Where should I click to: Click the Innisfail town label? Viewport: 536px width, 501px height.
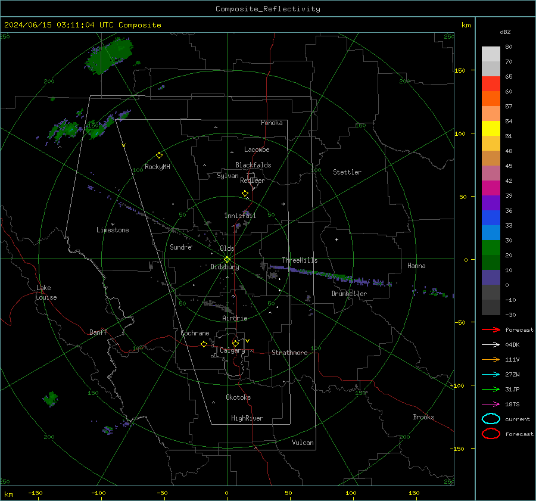pyautogui.click(x=240, y=216)
